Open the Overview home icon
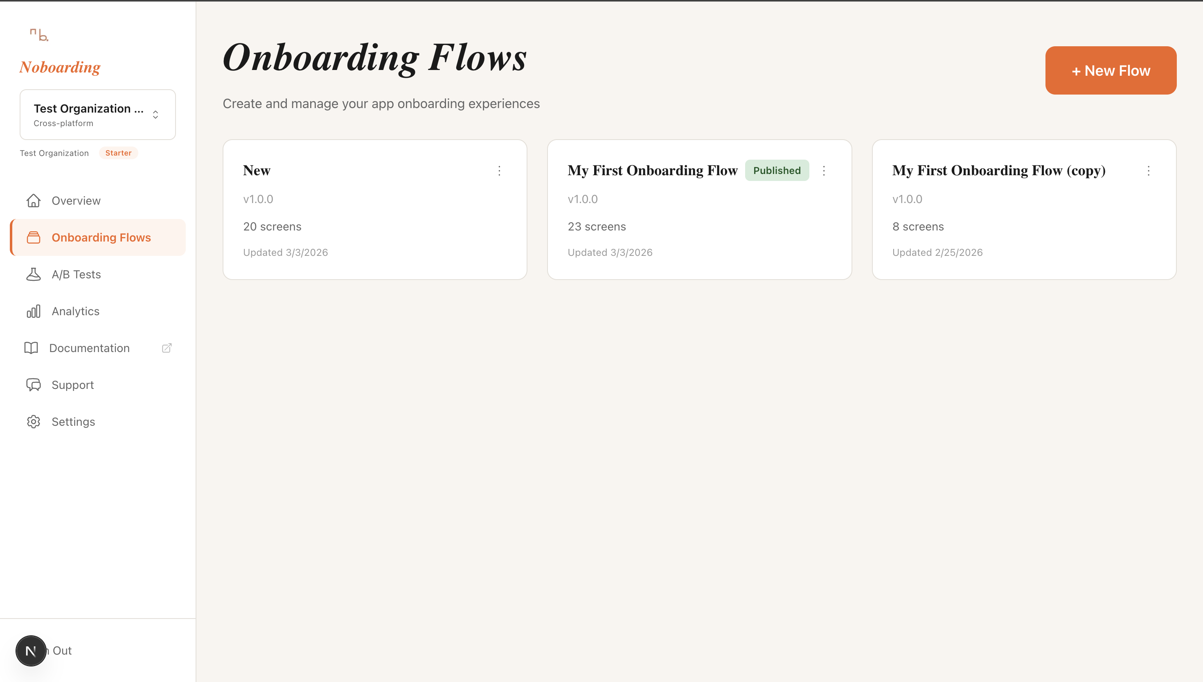Image resolution: width=1203 pixels, height=682 pixels. point(33,201)
